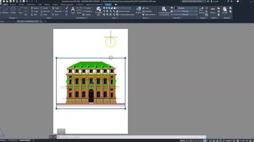The image size is (254, 142).
Task: Click Accedi sign-in button
Action: pos(214,1)
